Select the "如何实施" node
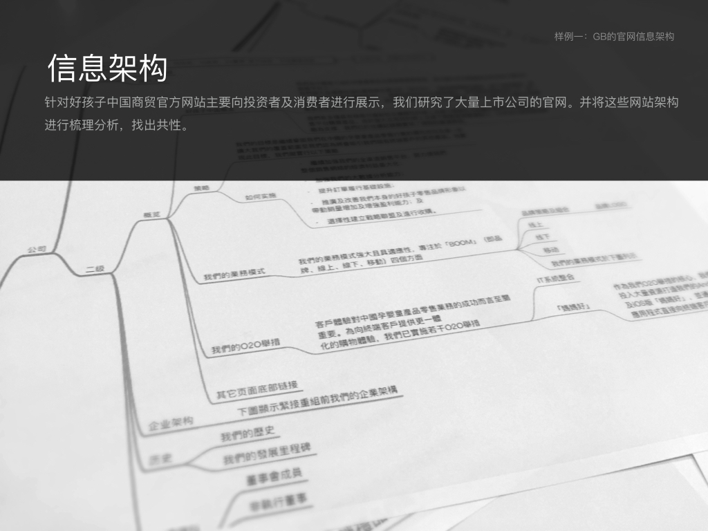This screenshot has width=708, height=531. (x=261, y=196)
